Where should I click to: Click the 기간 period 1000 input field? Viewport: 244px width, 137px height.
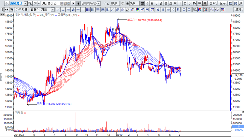[115, 3]
